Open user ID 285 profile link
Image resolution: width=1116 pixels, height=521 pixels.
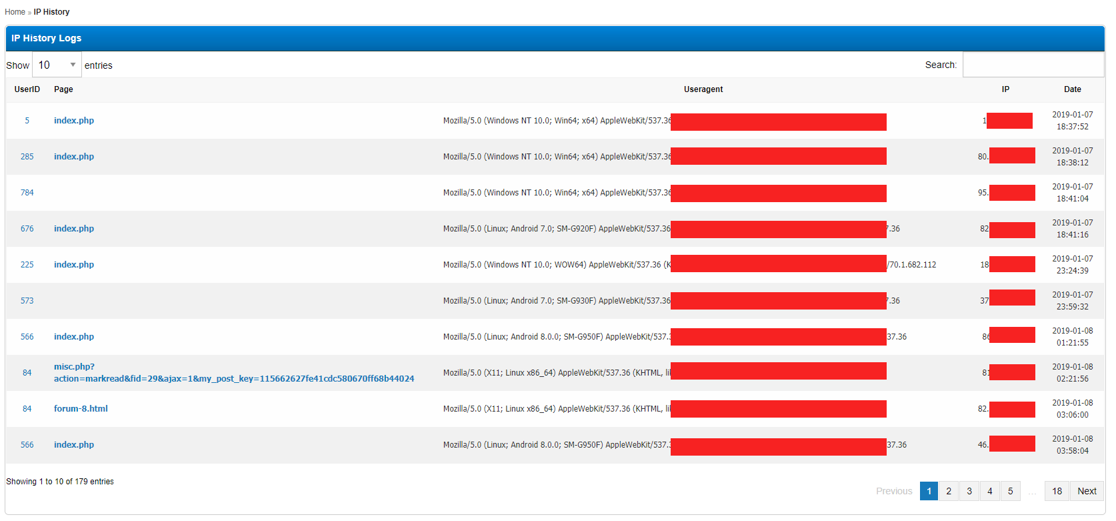click(27, 157)
